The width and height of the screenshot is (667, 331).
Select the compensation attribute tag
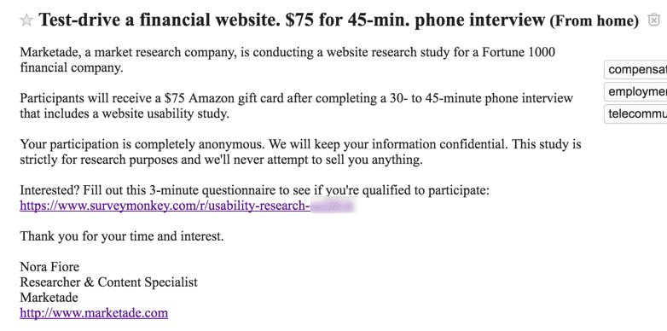(x=635, y=69)
